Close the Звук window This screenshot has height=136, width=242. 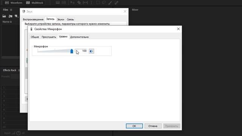[x=125, y=11]
